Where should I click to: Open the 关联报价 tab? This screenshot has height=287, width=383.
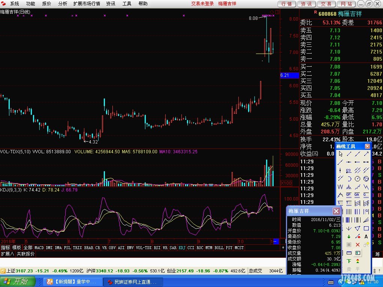[25, 254]
